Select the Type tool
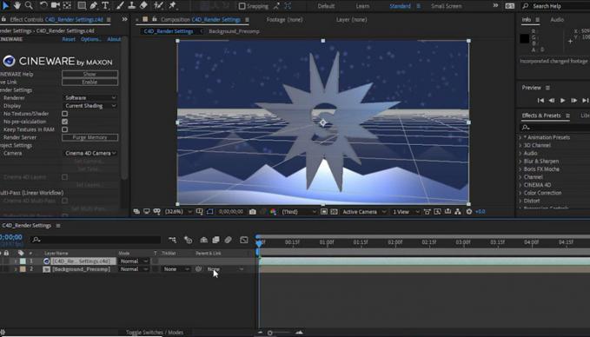 pos(105,5)
